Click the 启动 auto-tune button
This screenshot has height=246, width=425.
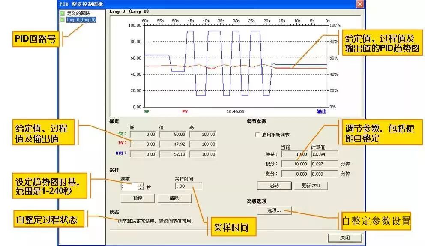click(x=274, y=186)
